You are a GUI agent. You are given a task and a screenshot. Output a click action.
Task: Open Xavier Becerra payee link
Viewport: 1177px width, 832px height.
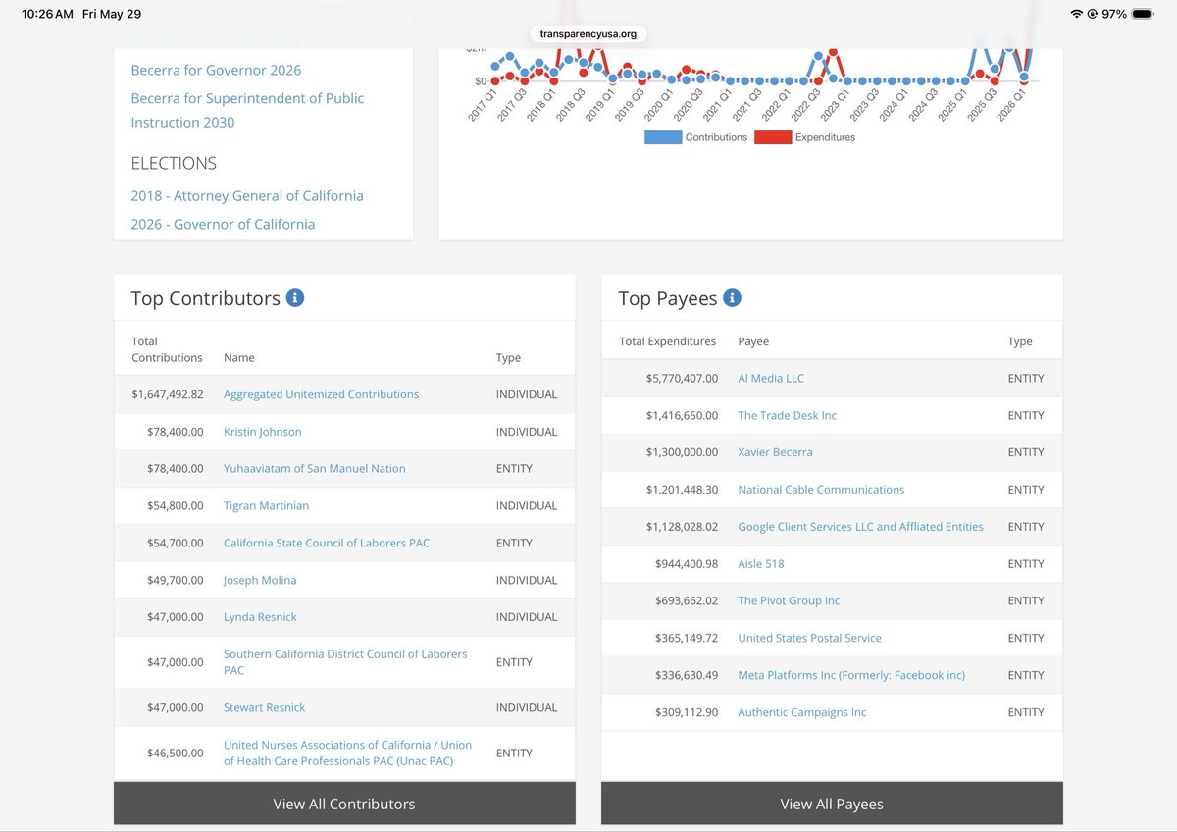775,452
